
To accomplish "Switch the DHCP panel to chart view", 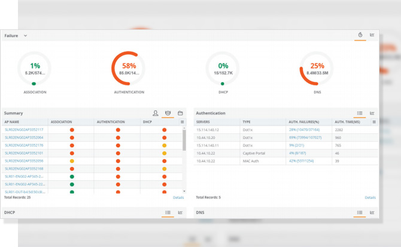I will (x=180, y=212).
